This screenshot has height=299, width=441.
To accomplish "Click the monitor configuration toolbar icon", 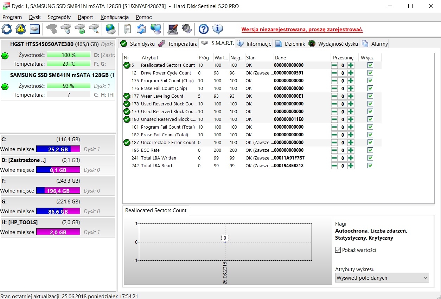I will point(172,29).
